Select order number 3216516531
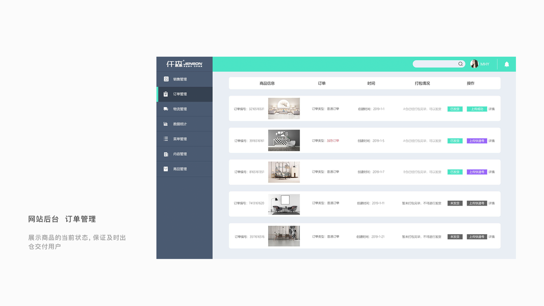Viewport: 544px width, 306px height. pyautogui.click(x=256, y=109)
